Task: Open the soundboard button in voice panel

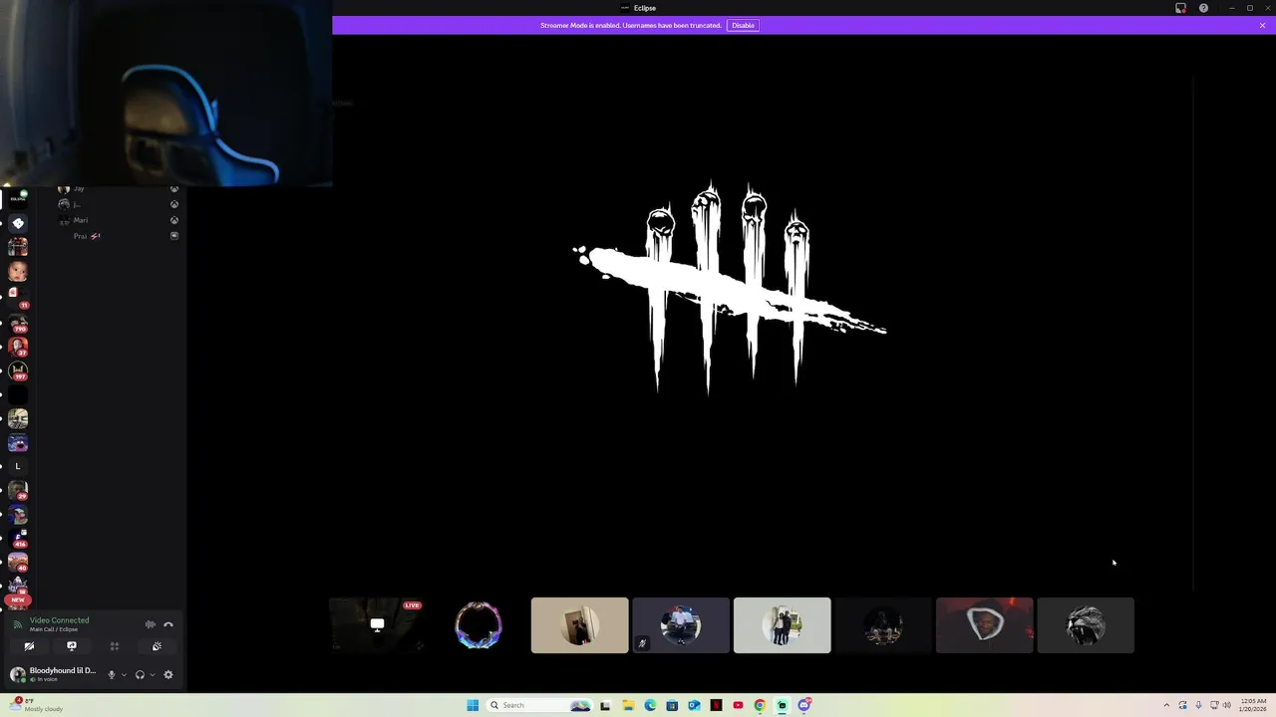Action: pos(157,646)
